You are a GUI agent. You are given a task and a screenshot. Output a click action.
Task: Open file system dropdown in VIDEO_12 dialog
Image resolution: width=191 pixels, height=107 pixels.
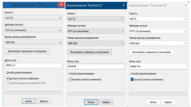pos(33,30)
